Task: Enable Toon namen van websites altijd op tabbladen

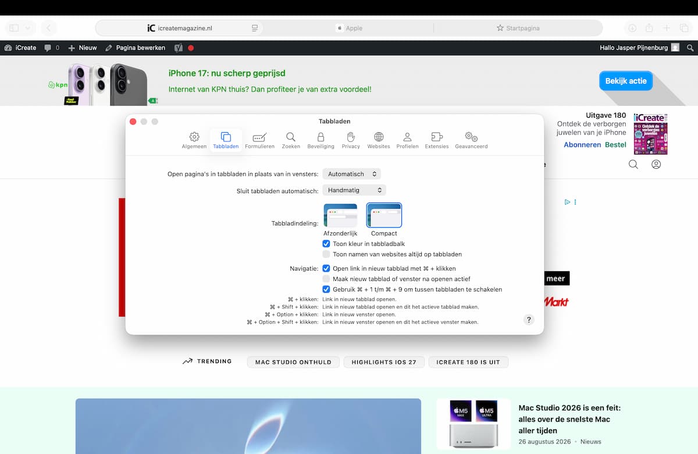Action: click(326, 254)
